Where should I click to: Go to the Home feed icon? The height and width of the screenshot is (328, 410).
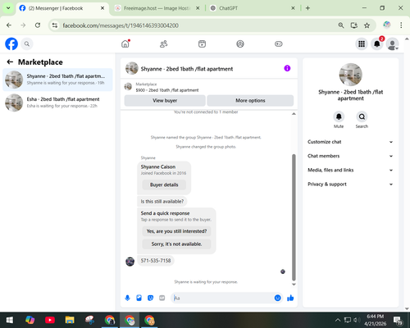[x=125, y=43]
